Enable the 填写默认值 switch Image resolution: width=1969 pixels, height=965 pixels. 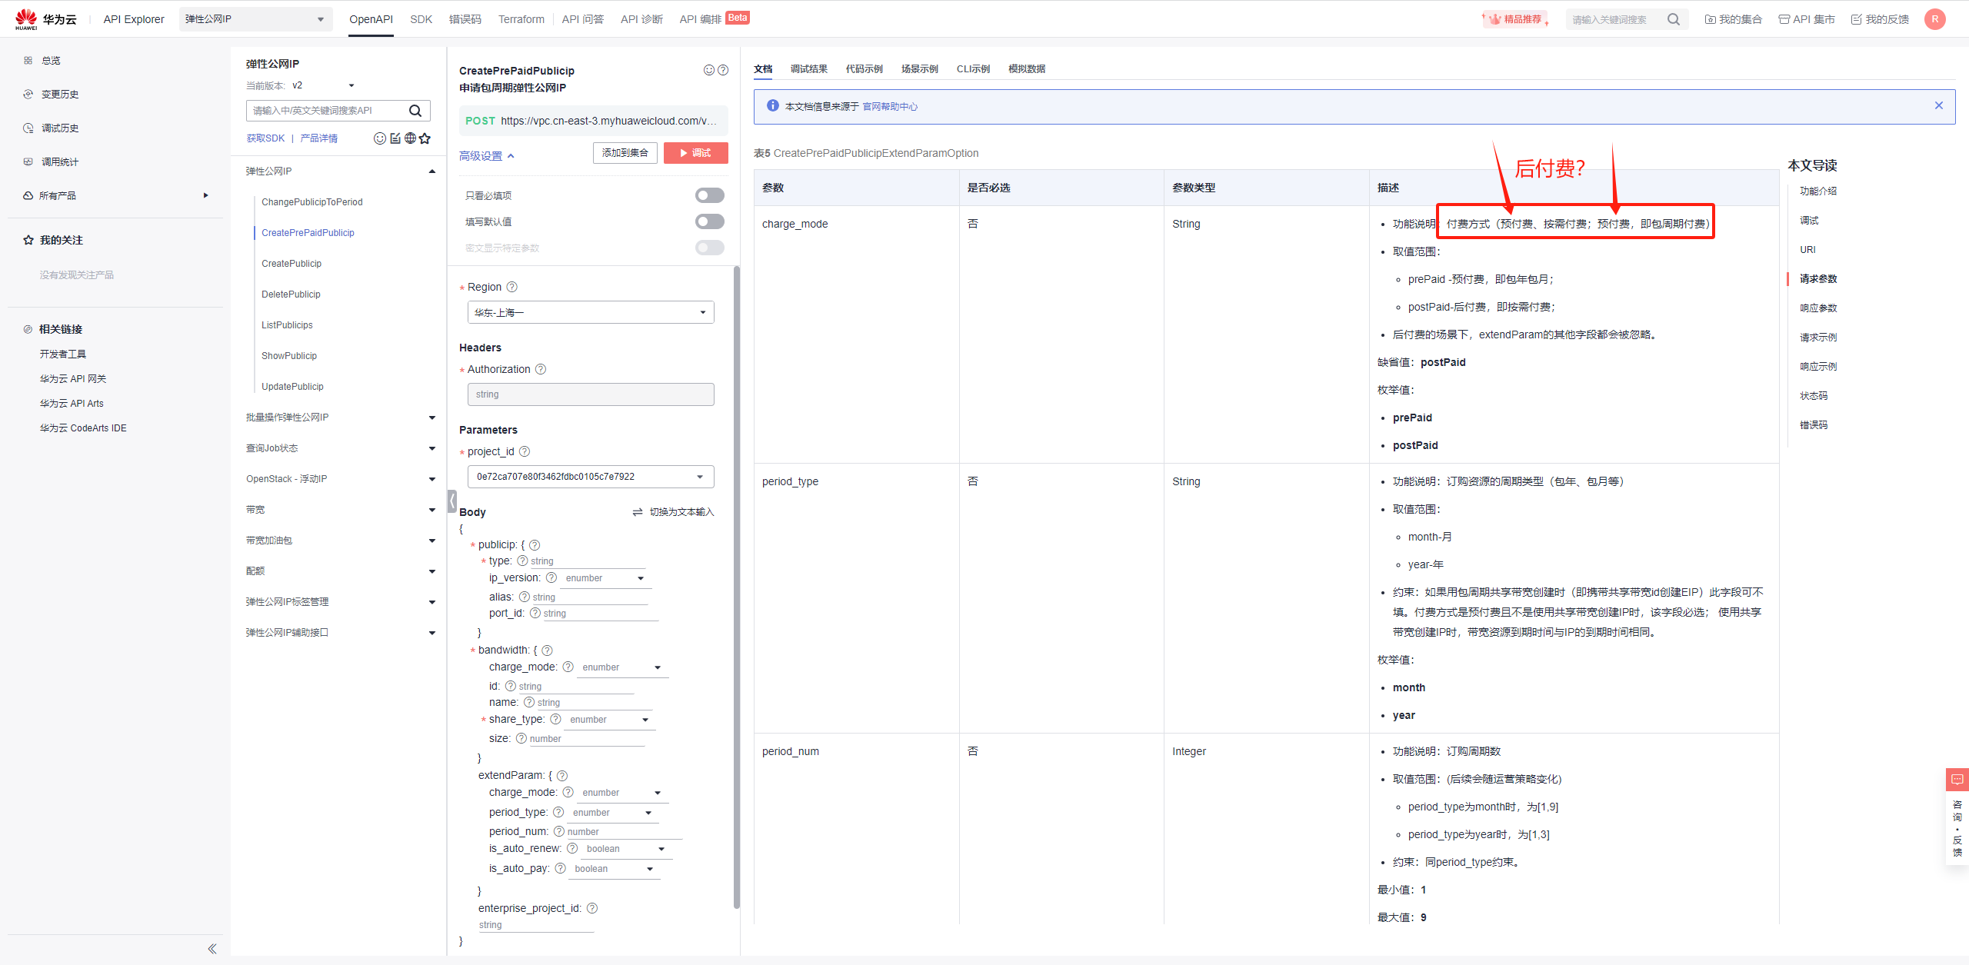click(709, 221)
